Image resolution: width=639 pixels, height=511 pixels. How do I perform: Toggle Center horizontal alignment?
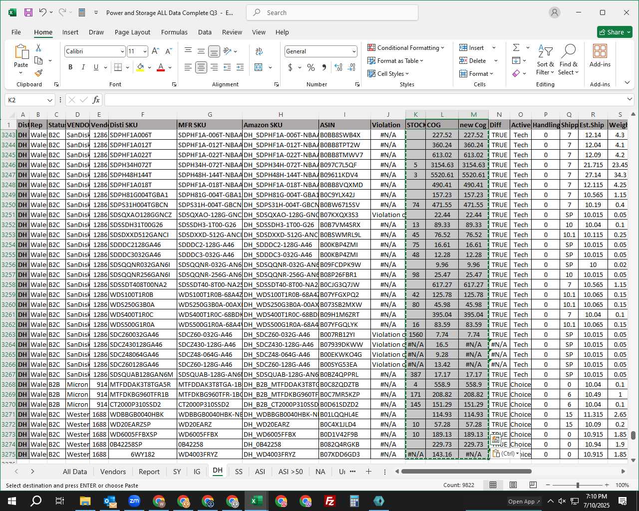tap(201, 67)
